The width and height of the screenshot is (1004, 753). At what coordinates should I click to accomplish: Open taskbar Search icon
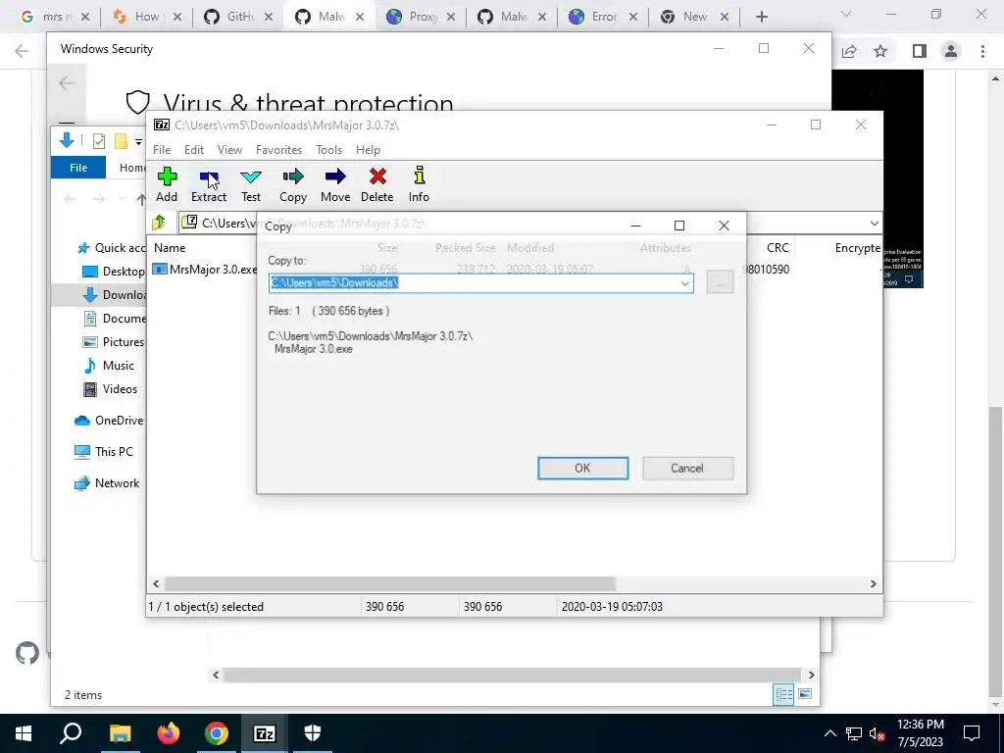(71, 733)
